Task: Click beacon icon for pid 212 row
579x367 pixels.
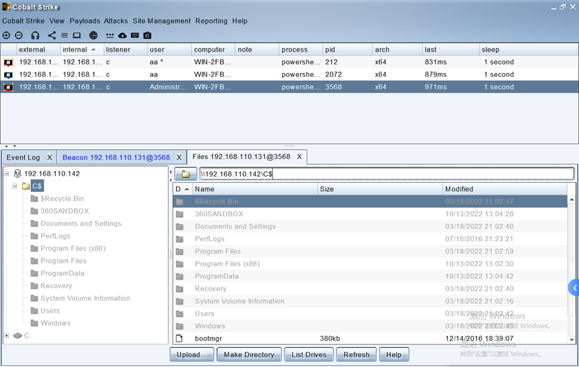Action: [x=8, y=62]
